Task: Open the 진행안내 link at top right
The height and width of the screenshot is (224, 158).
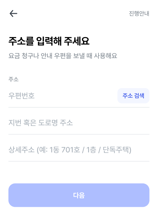Action: click(139, 13)
